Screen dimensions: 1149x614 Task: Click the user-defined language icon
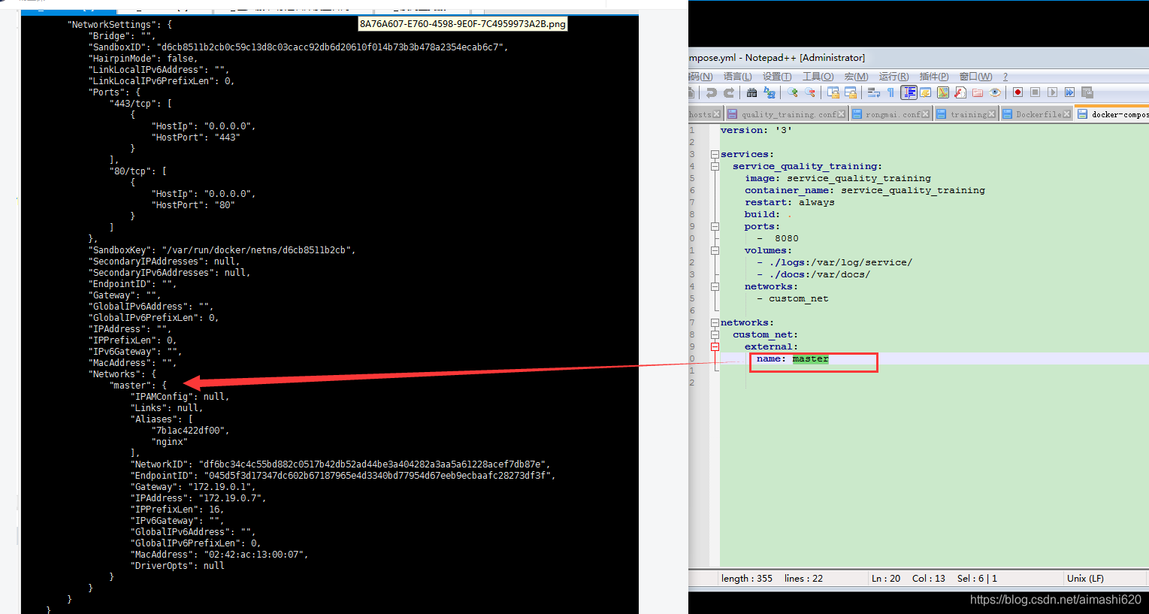pos(926,92)
